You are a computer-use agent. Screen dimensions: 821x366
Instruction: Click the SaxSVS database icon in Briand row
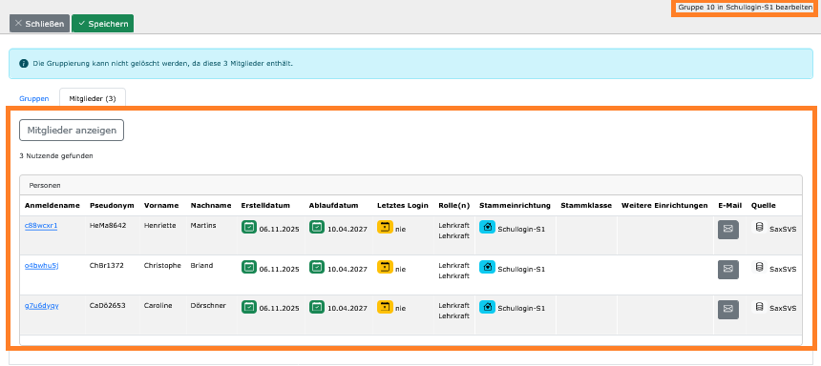point(759,267)
